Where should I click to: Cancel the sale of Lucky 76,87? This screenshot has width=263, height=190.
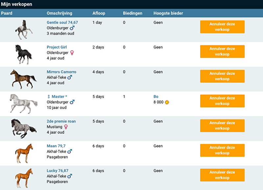point(222,175)
